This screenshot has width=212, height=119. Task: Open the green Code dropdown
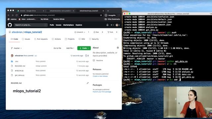coord(84,48)
